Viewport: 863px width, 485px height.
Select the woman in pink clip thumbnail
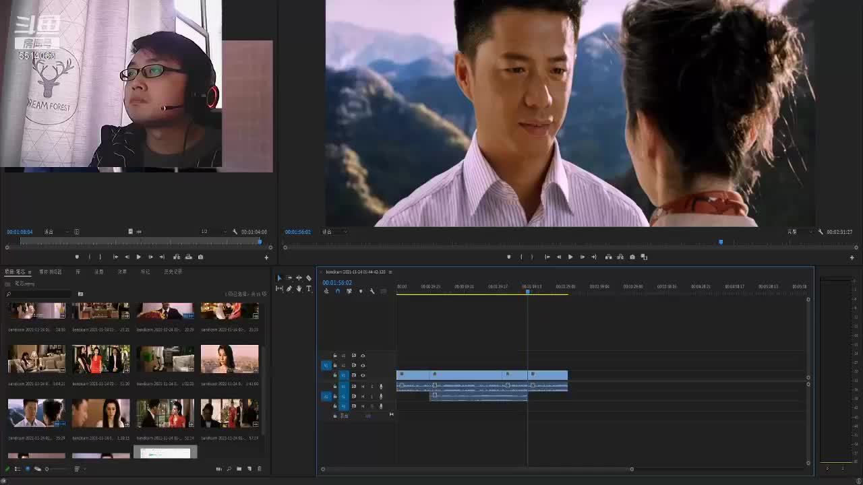coord(229,359)
